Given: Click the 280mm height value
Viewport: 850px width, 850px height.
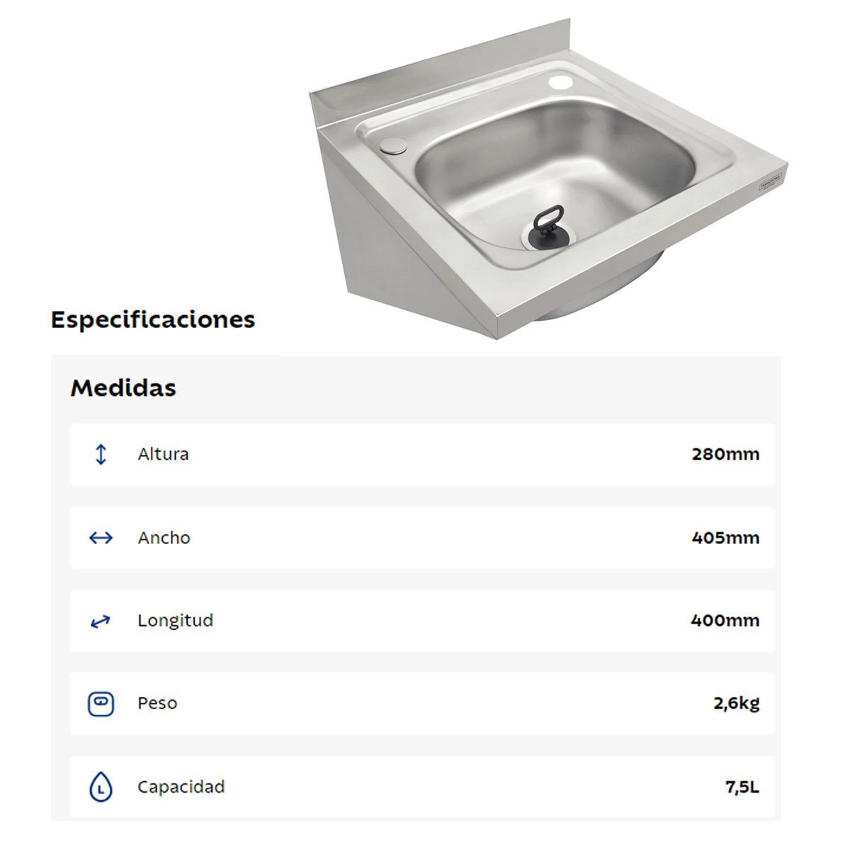Looking at the screenshot, I should pos(725,454).
